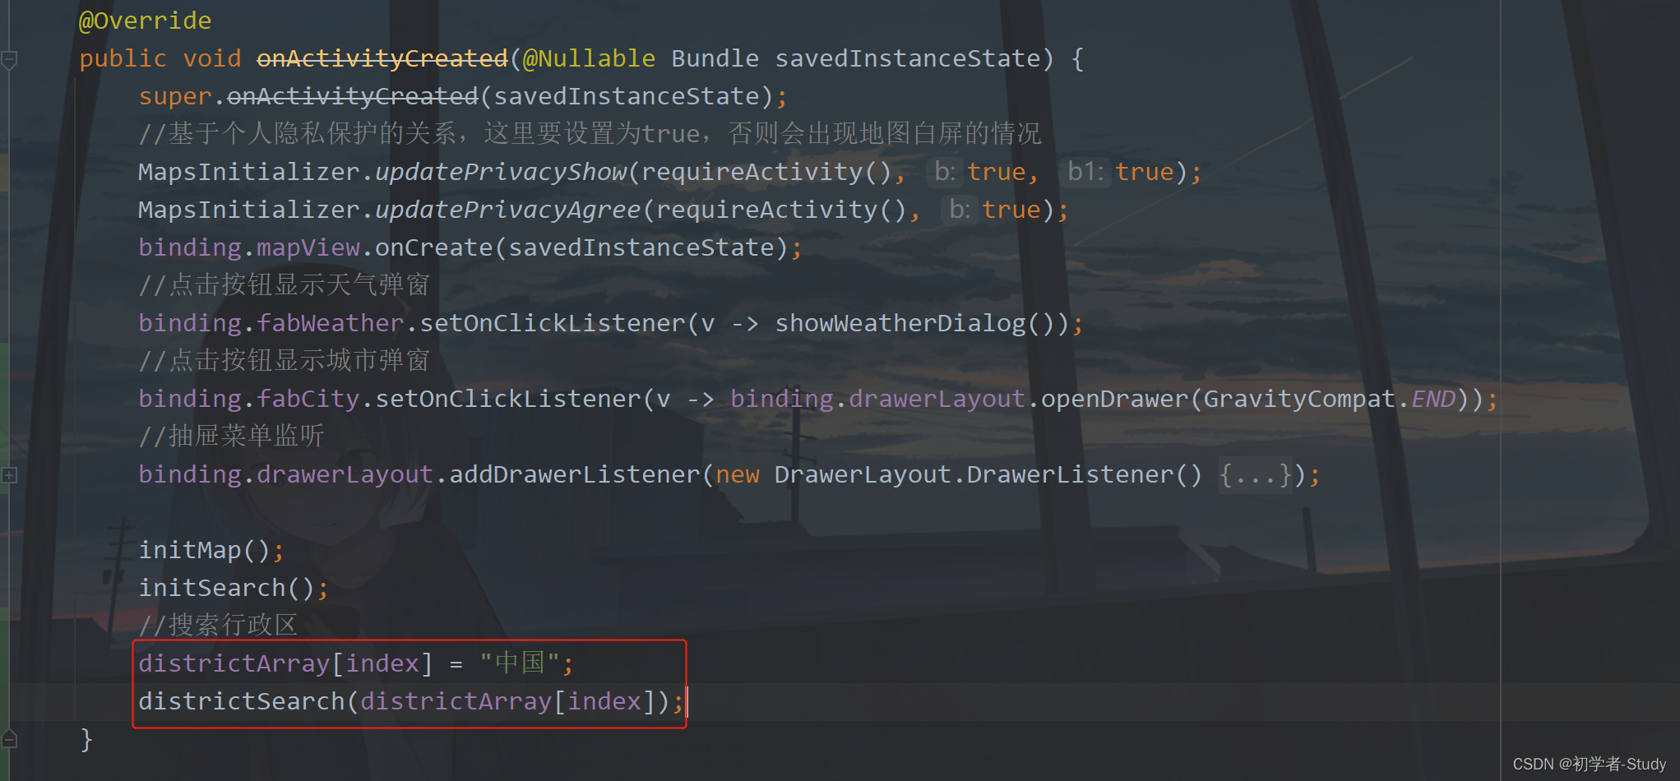Click DrawerLayout.DrawerListener() type
Screen dimensions: 1680x781
(988, 474)
